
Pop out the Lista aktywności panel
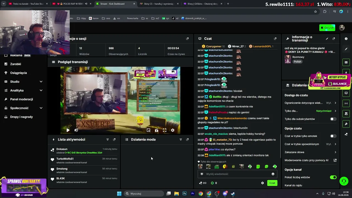click(x=114, y=139)
